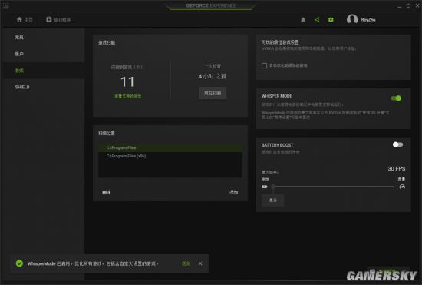Enable the Battery Boost toggle
Viewport: 422px width, 285px height.
tap(397, 145)
